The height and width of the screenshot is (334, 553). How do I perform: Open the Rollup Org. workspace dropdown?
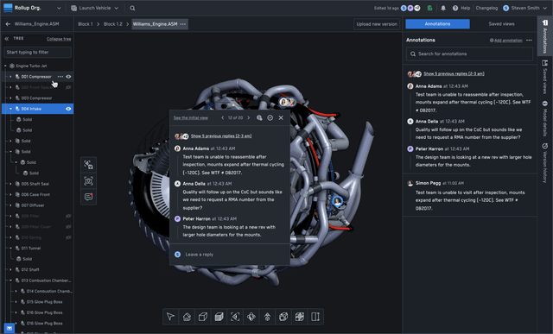pyautogui.click(x=33, y=8)
